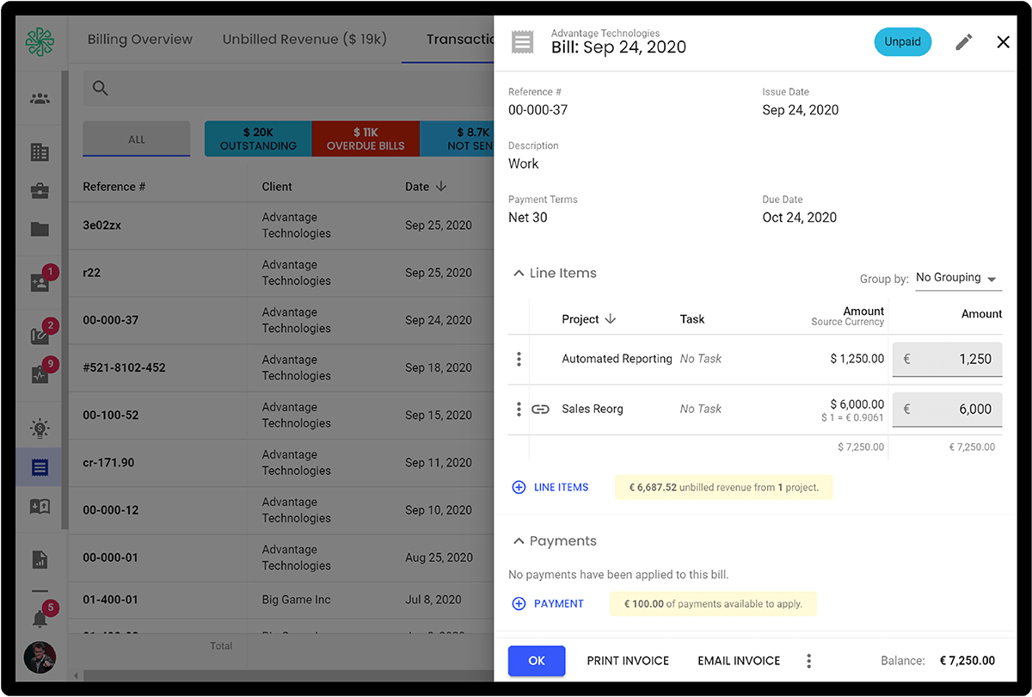
Task: Collapse the Payments section
Action: (x=519, y=540)
